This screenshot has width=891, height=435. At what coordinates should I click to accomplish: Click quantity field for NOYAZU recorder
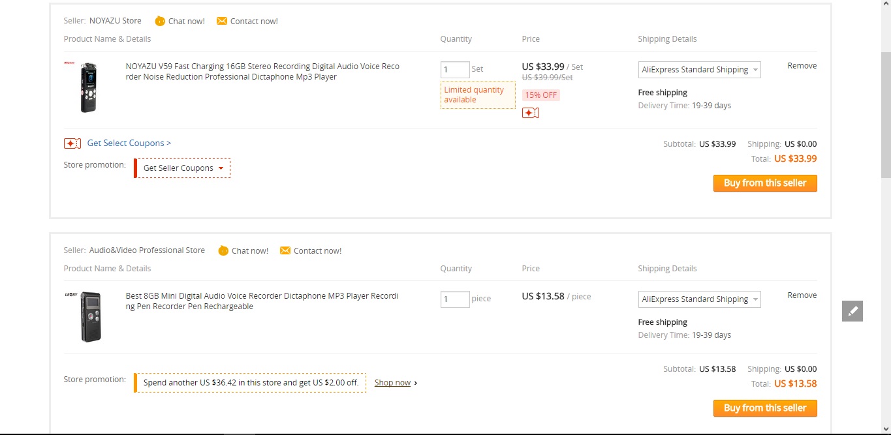tap(455, 70)
